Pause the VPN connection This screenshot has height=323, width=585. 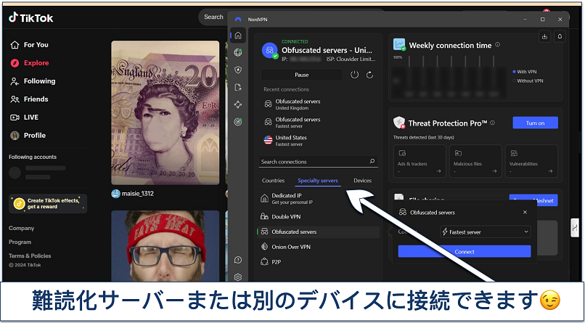click(301, 75)
